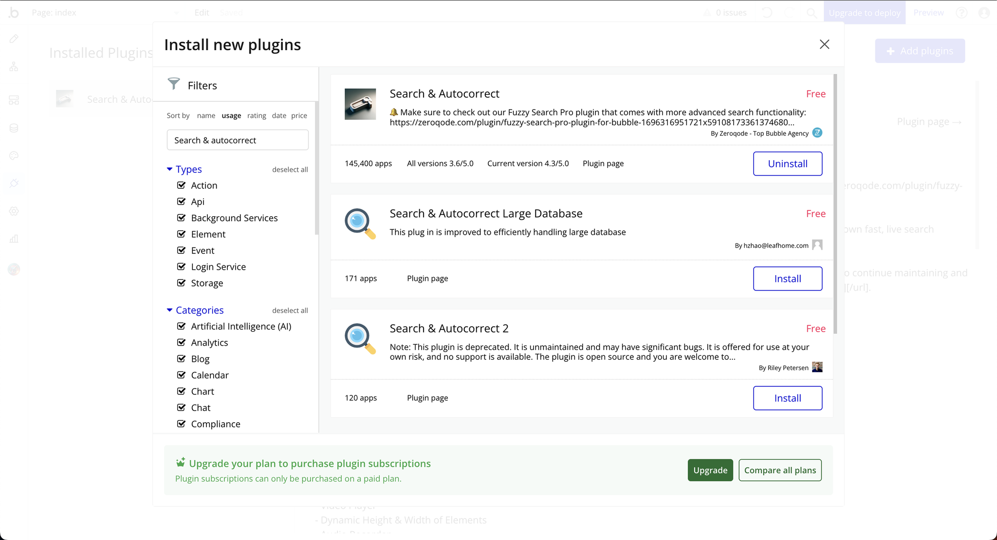The height and width of the screenshot is (540, 997).
Task: Click the Riley Petersen author avatar
Action: point(817,367)
